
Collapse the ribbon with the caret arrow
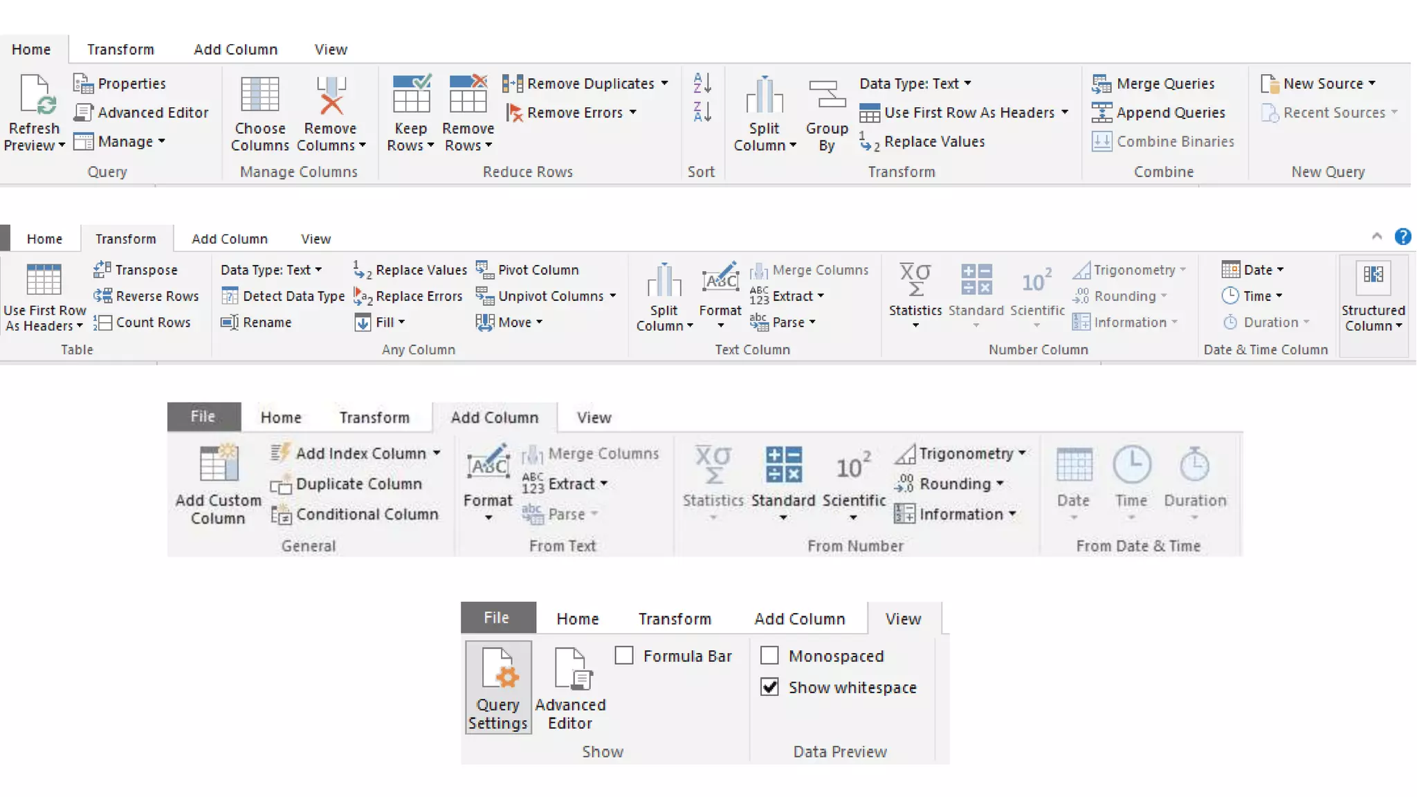1376,237
